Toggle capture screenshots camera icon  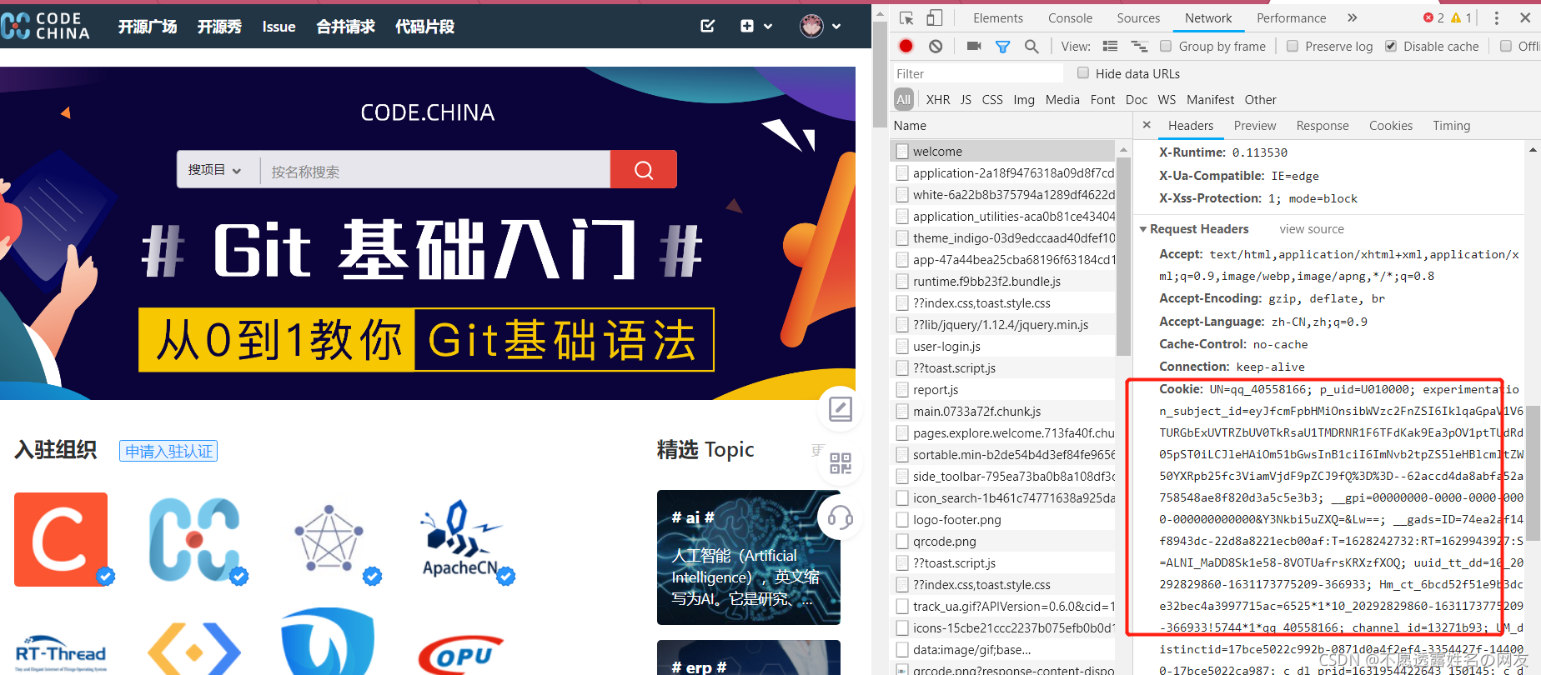pyautogui.click(x=973, y=46)
